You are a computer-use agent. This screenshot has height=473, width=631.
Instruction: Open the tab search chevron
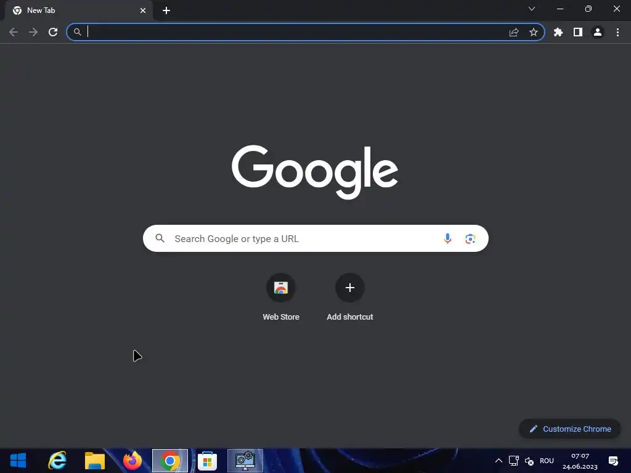[x=532, y=9]
